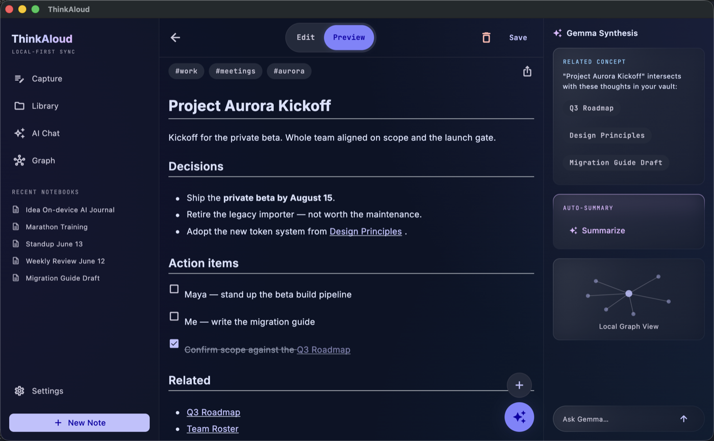Click Project Aurora Kickoff title
This screenshot has width=714, height=441.
point(249,106)
